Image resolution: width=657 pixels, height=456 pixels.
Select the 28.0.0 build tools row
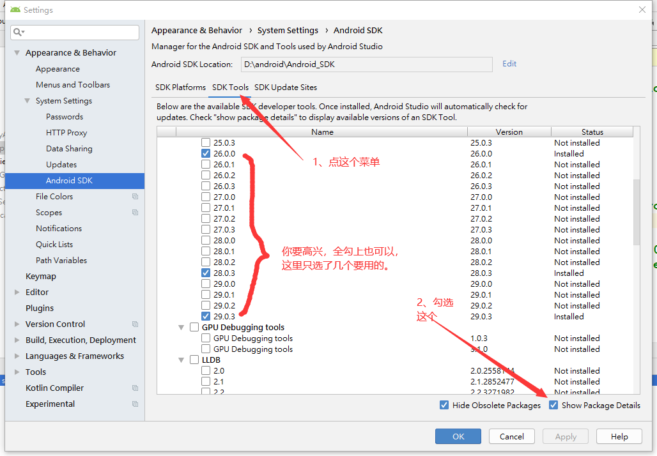[x=395, y=240]
